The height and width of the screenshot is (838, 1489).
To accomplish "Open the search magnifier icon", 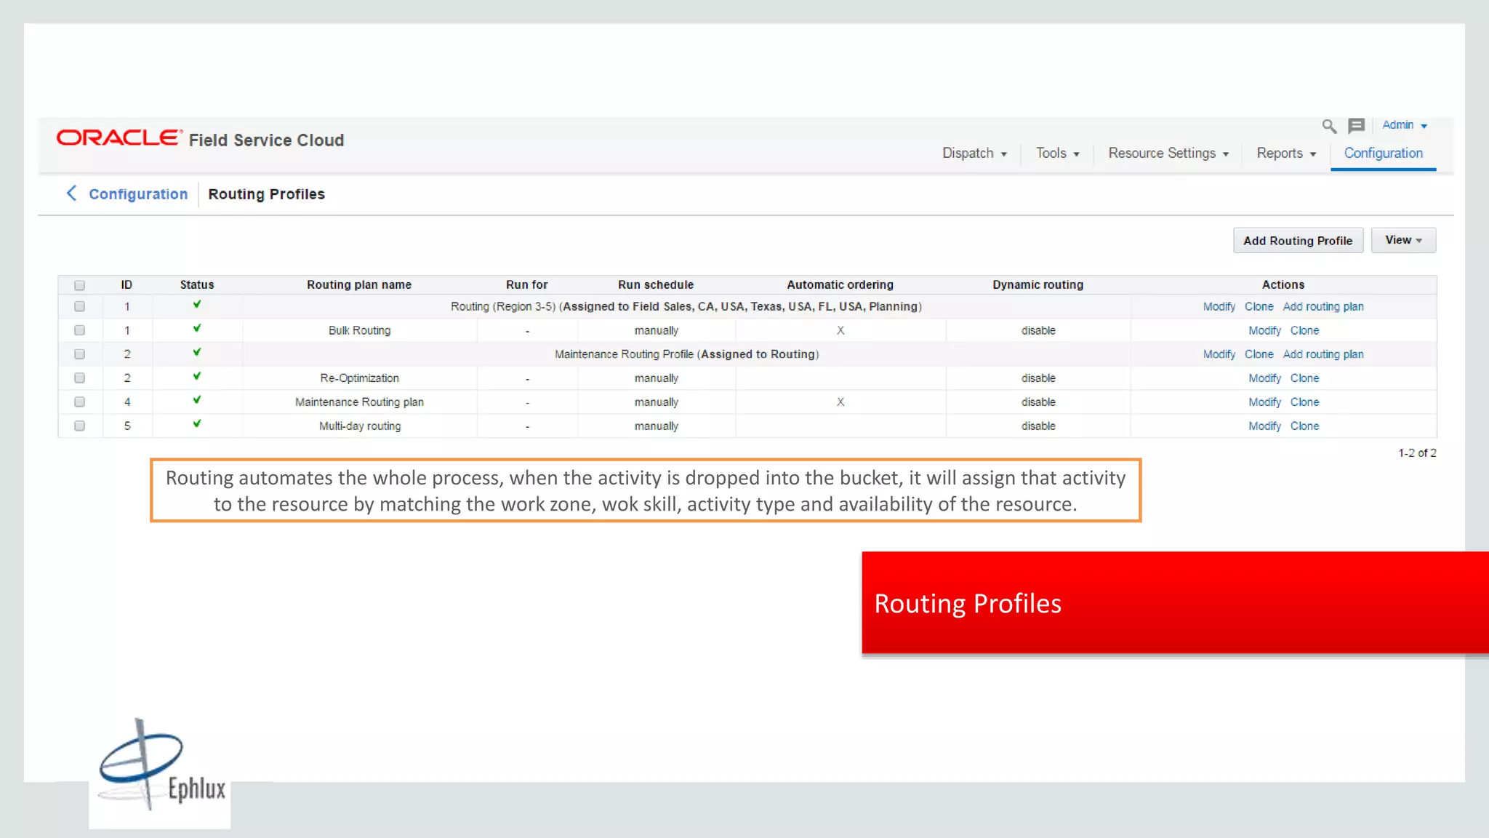I will point(1329,126).
